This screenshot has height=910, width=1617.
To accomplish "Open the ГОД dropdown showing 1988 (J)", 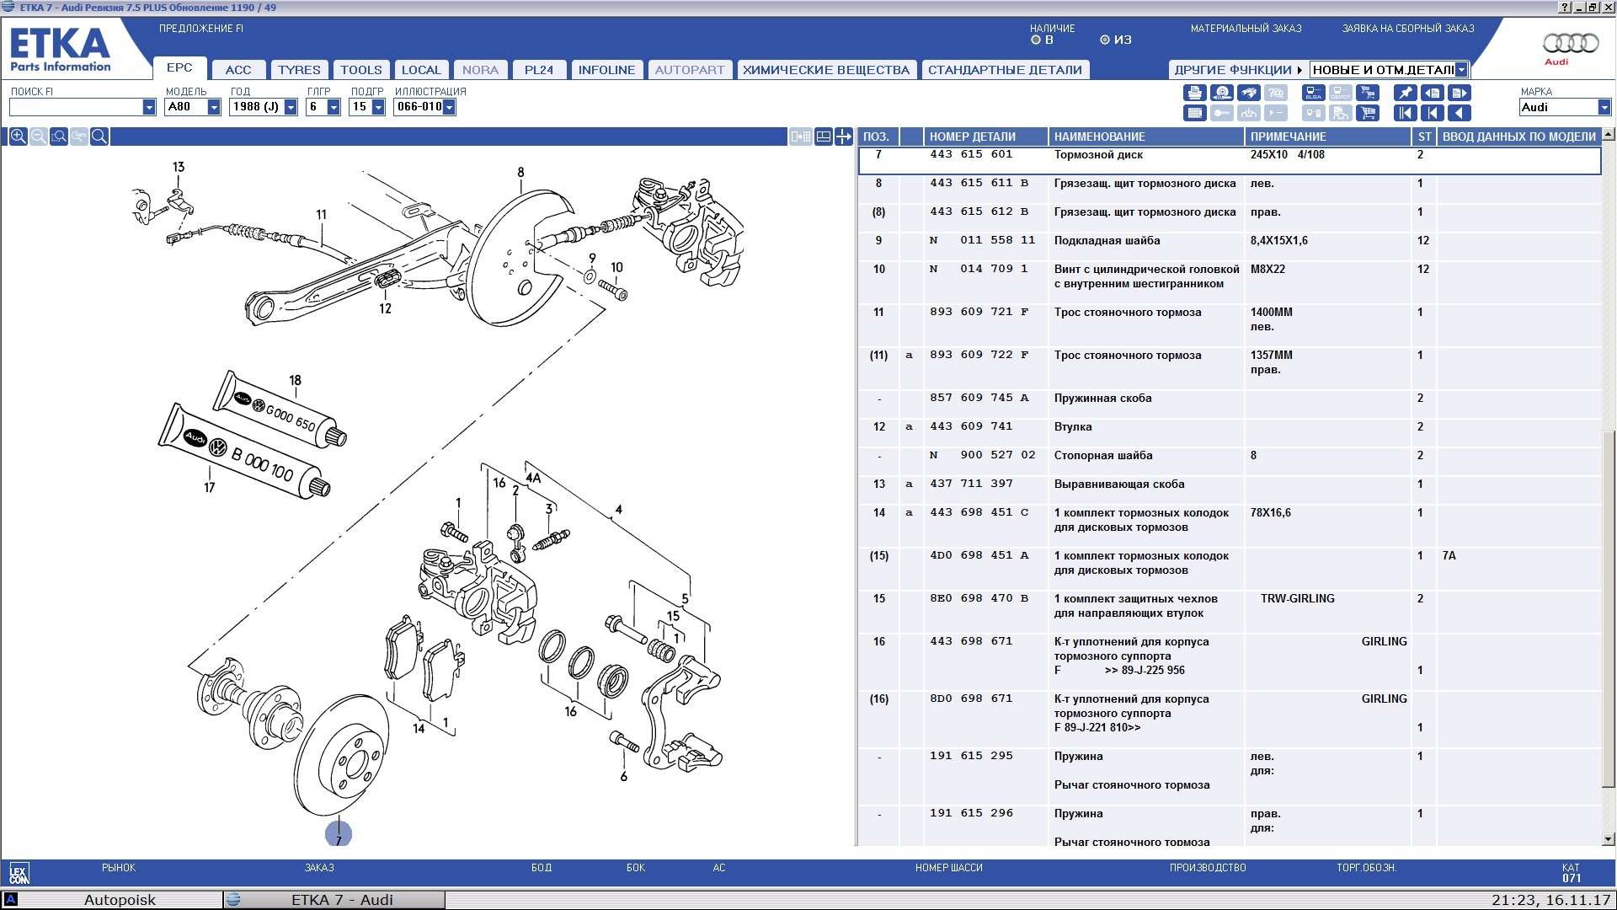I will point(291,107).
